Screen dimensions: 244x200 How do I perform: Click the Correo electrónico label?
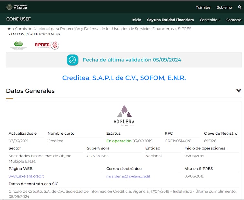tap(124, 169)
